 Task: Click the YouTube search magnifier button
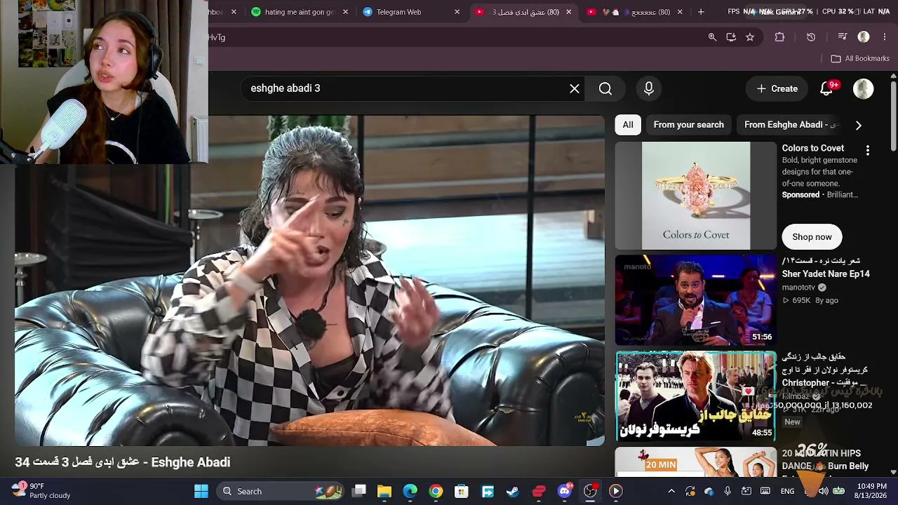click(605, 88)
